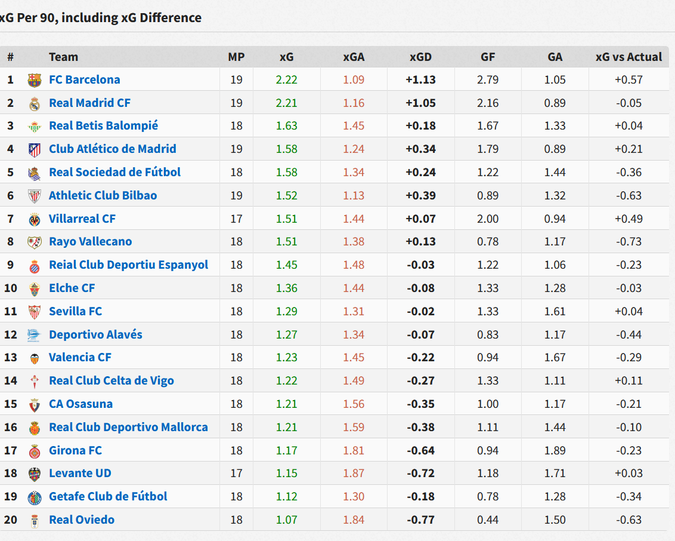Open the Real Madrid CF team link
675x541 pixels.
tap(89, 103)
